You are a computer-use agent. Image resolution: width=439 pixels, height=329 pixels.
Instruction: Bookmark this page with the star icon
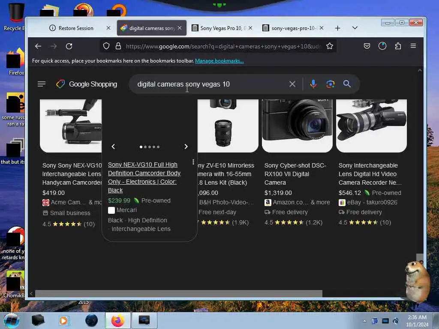(330, 46)
